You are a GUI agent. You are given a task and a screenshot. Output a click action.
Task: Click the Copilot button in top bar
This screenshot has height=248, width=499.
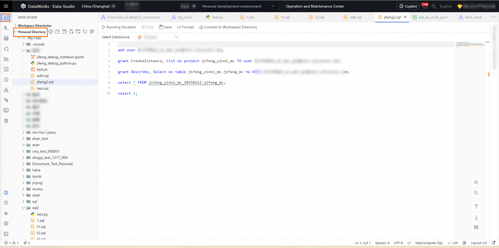coord(408,6)
